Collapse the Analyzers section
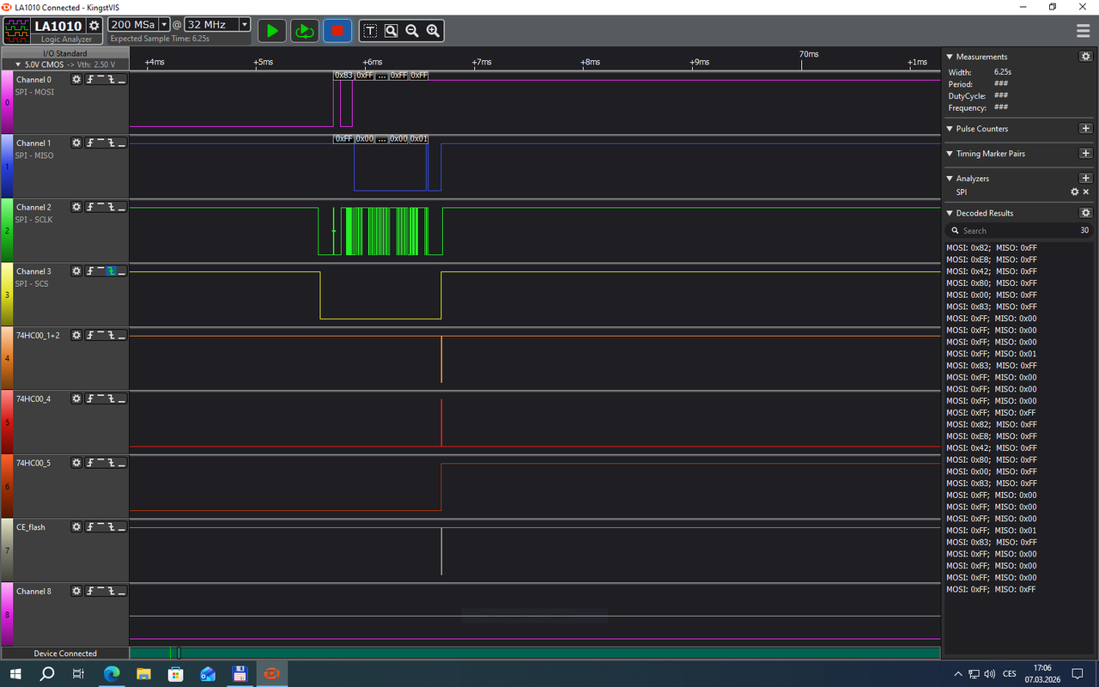The height and width of the screenshot is (687, 1099). click(950, 179)
